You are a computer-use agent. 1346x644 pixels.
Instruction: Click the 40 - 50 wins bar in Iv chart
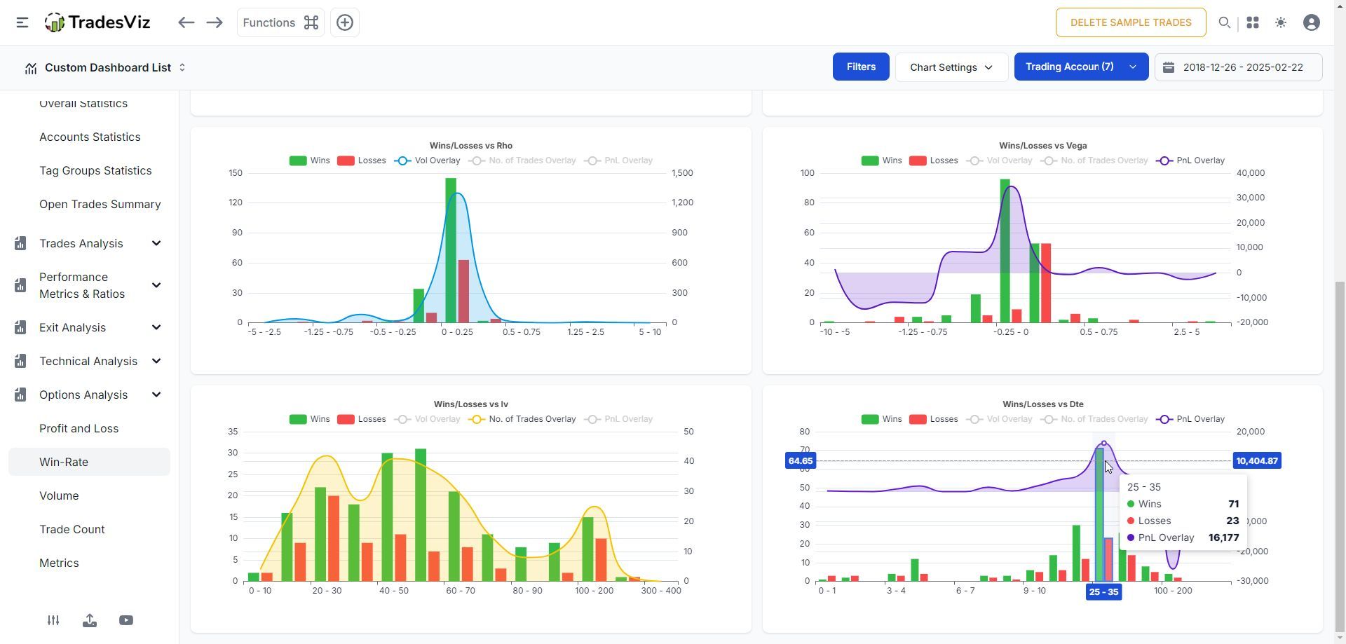coord(387,517)
